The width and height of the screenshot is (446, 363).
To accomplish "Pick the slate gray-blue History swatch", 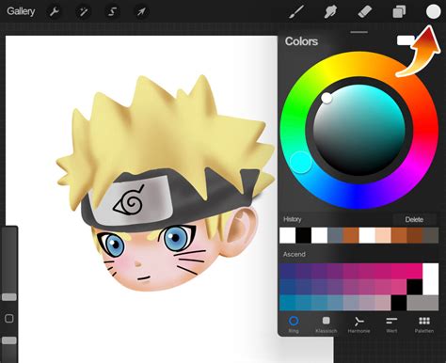I will (335, 235).
